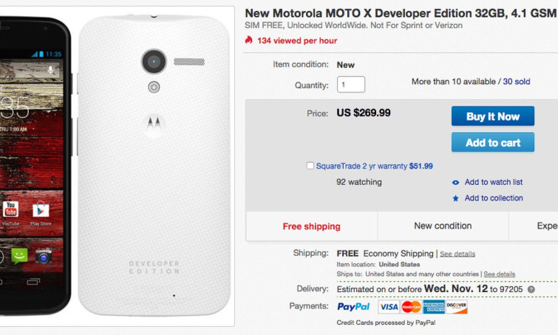Select the New condition tab
This screenshot has height=335, width=558.
coord(443,226)
